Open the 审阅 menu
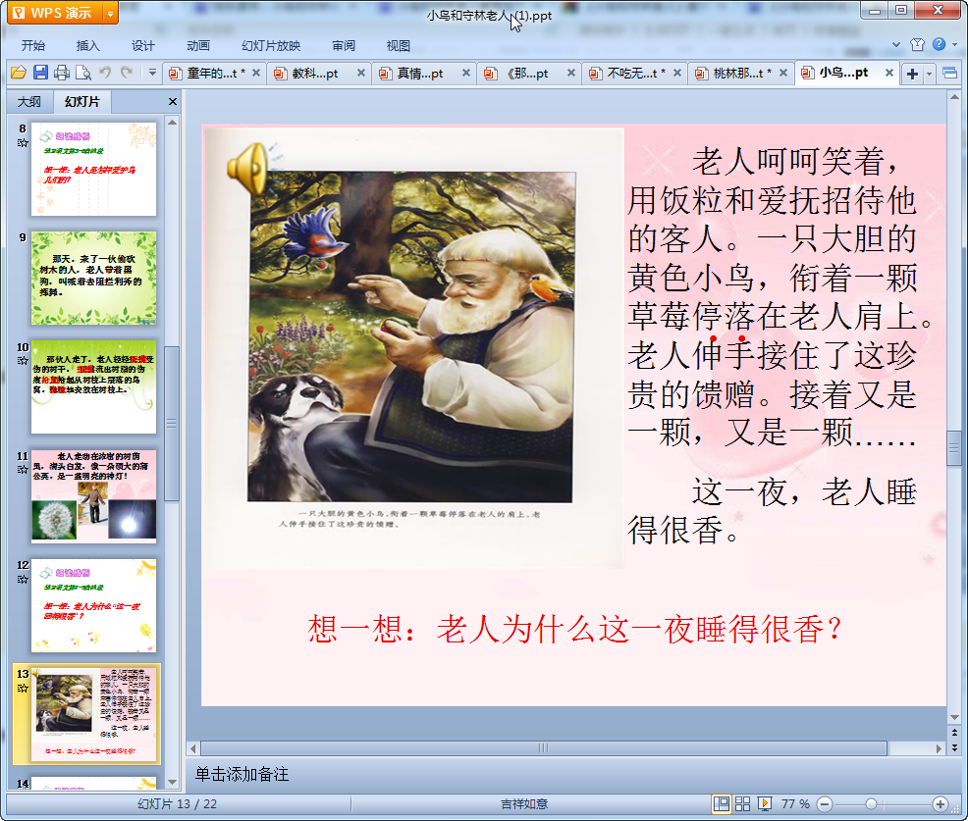 click(344, 46)
